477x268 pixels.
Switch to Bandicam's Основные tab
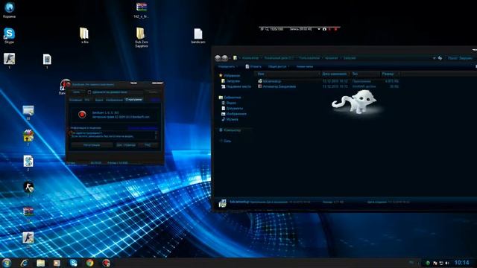pyautogui.click(x=76, y=100)
